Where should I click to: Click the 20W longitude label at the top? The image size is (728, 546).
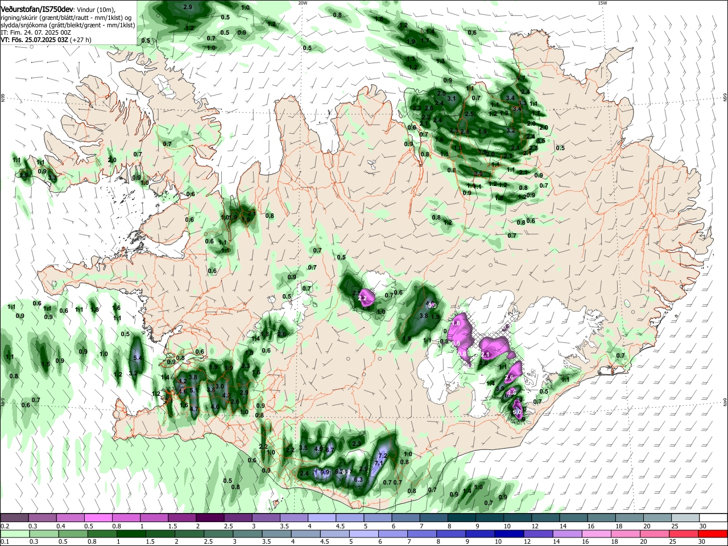[303, 3]
